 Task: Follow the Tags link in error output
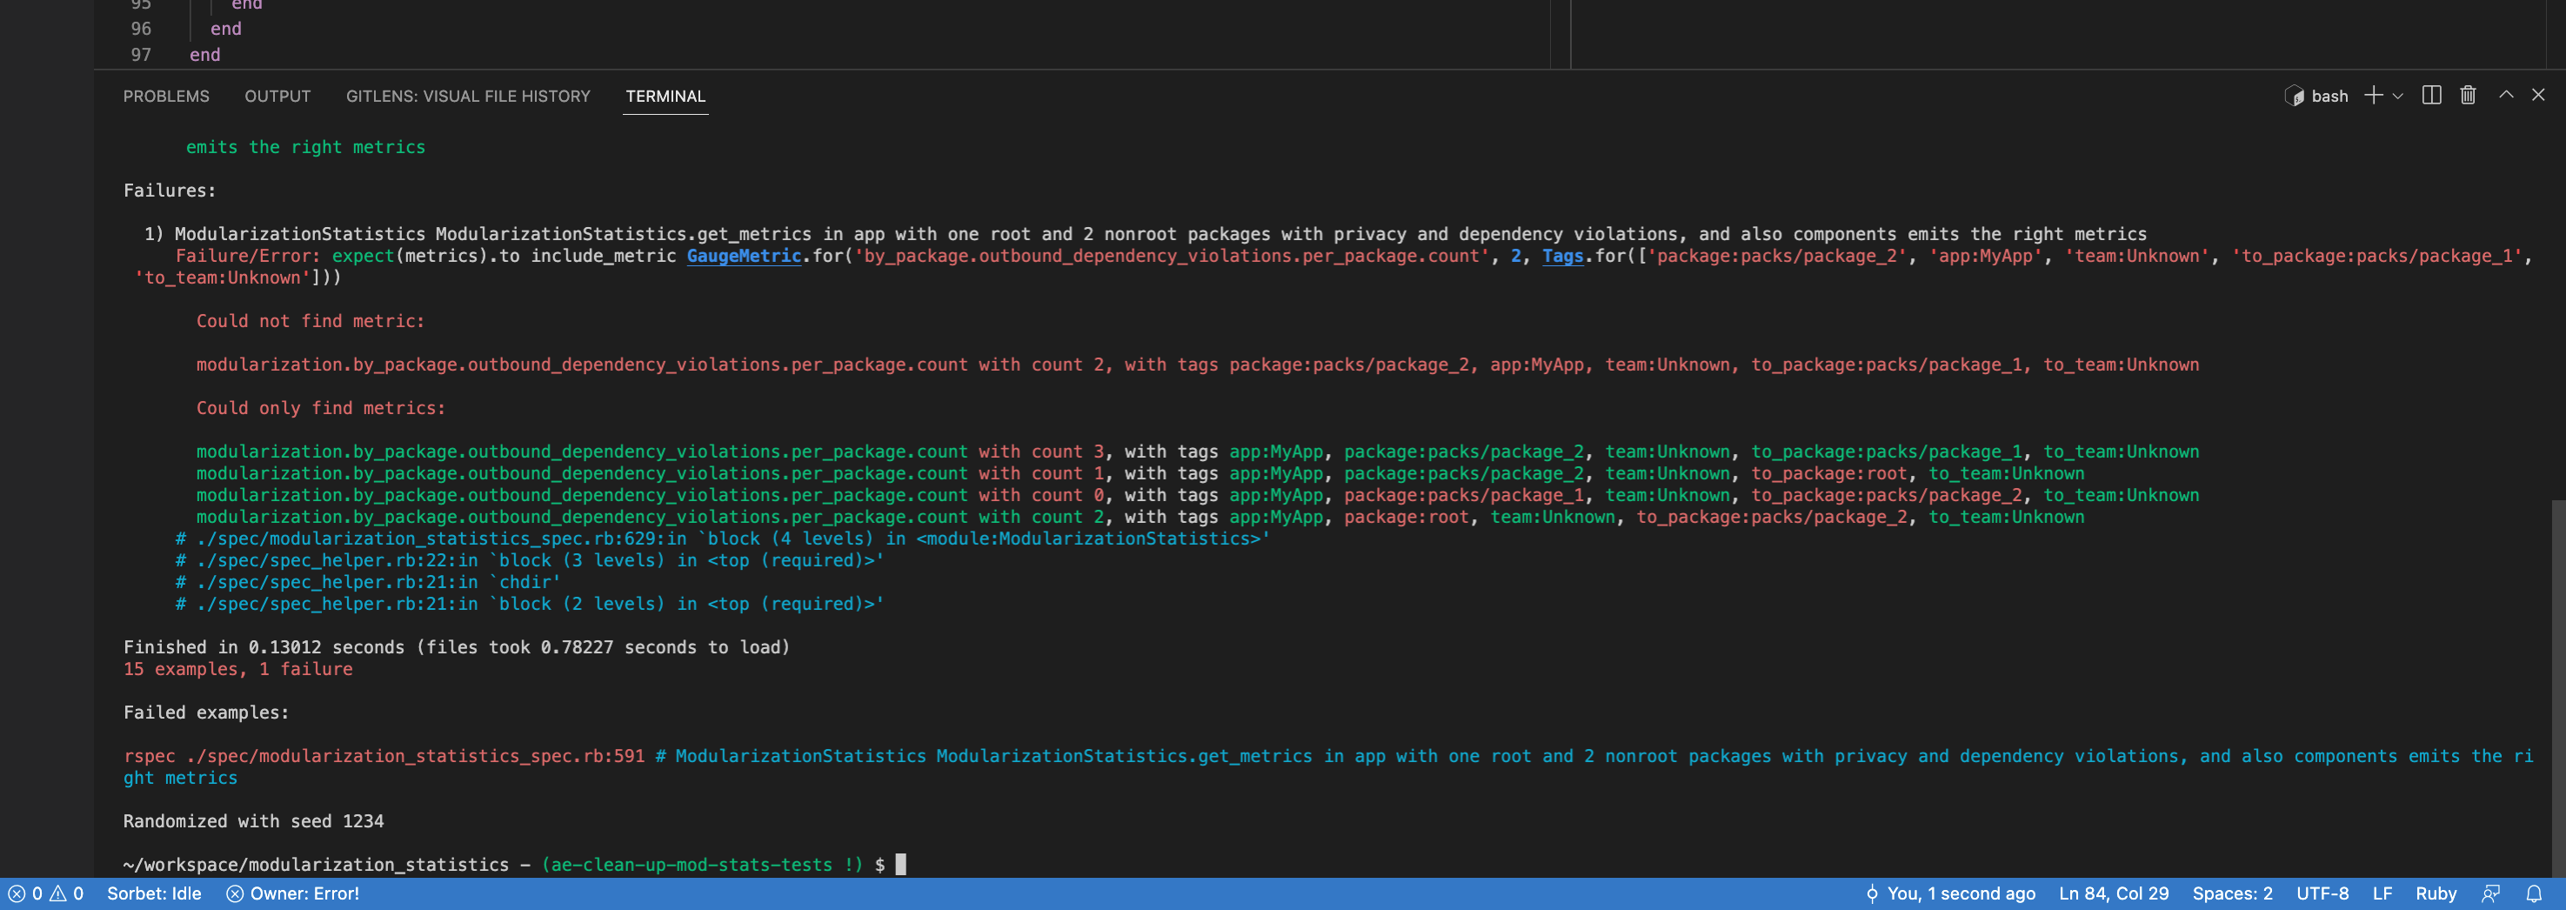tap(1563, 256)
